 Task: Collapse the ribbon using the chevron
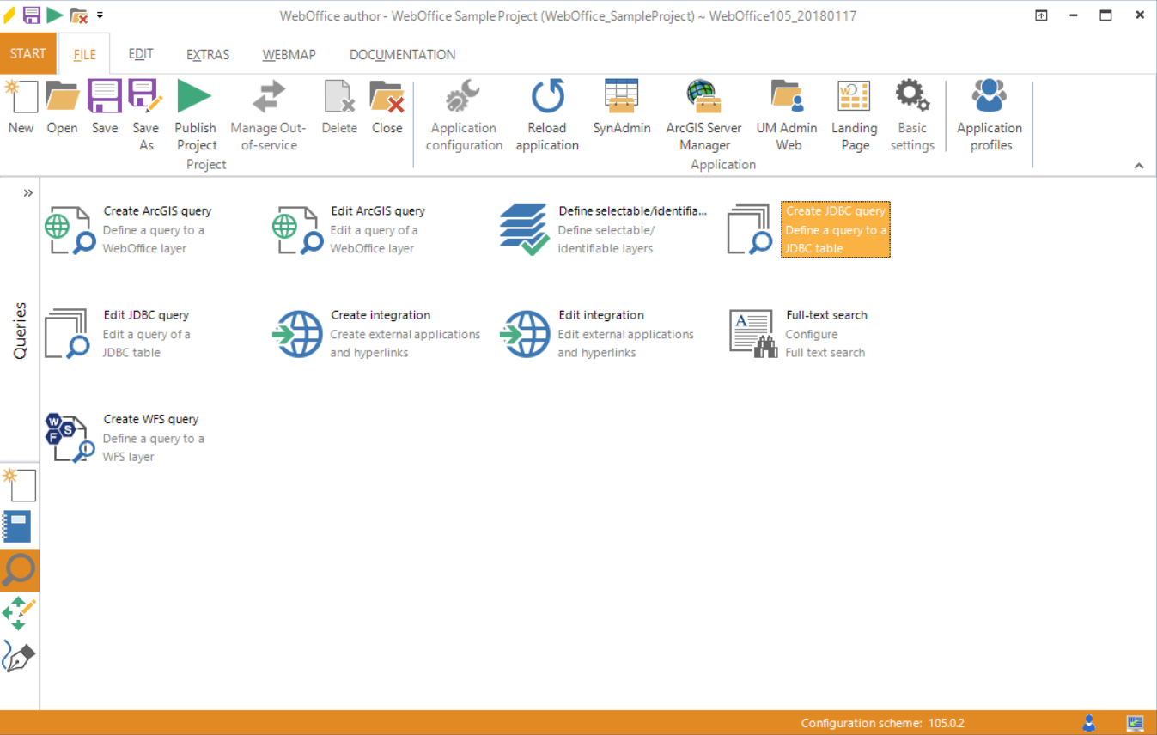click(x=1139, y=165)
